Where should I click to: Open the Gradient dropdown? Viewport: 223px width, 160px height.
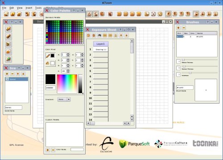[x=64, y=99]
